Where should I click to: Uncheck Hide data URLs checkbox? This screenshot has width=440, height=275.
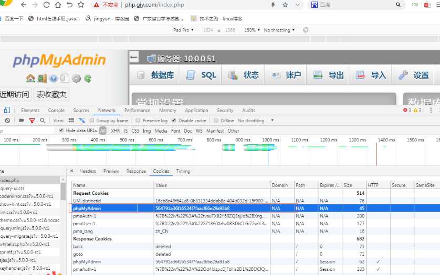[x=61, y=130]
